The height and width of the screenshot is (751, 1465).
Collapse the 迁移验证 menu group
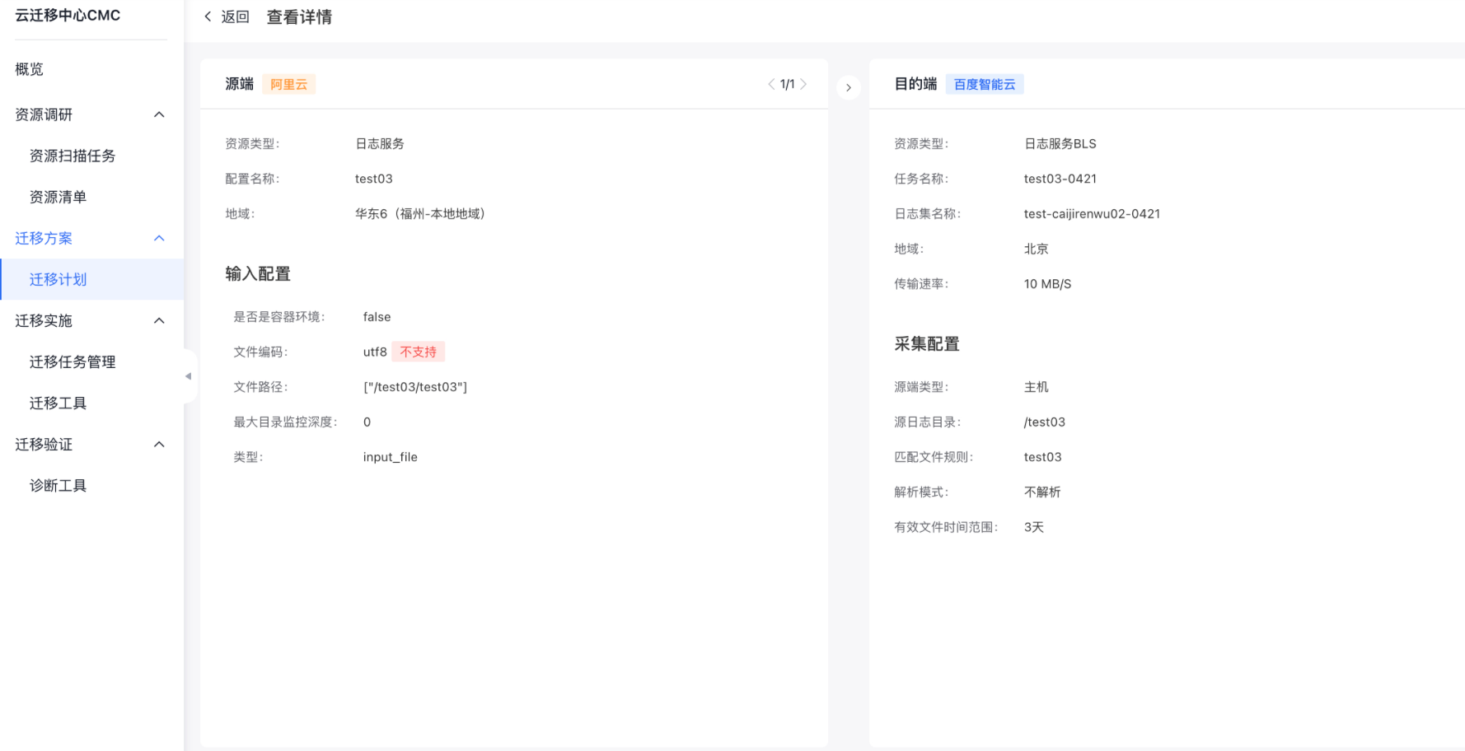click(160, 444)
